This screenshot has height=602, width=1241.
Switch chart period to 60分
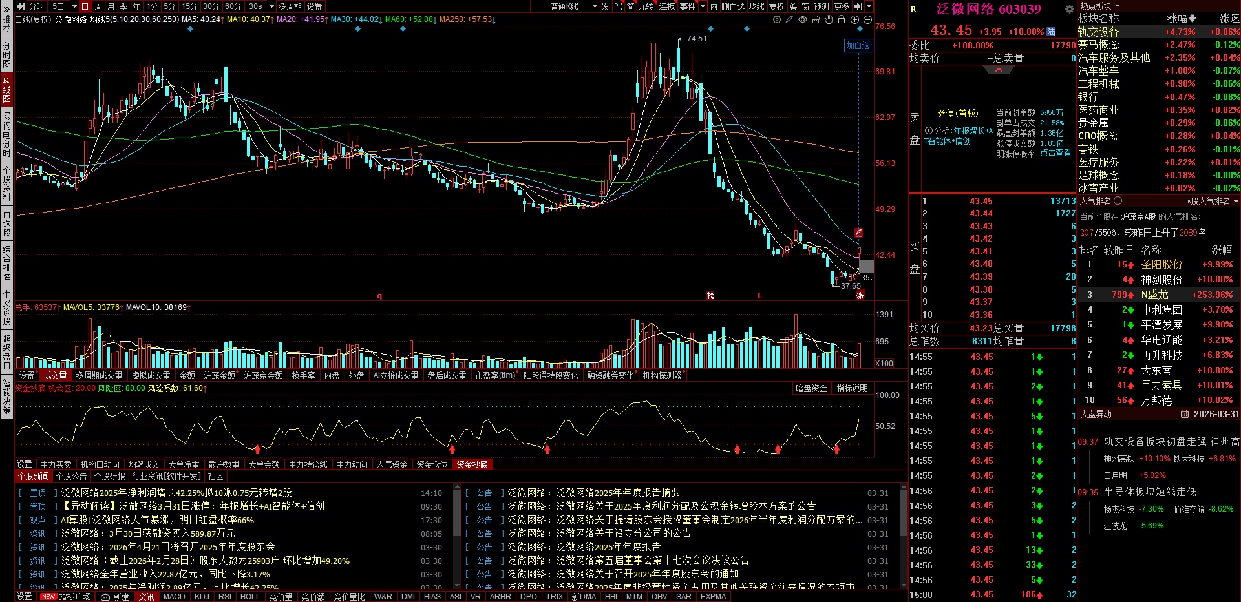[x=233, y=6]
